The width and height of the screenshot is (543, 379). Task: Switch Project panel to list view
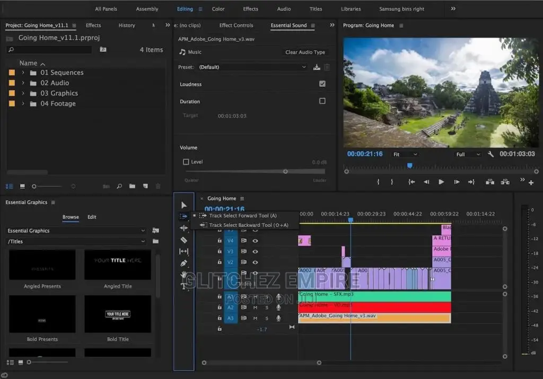[x=10, y=186]
